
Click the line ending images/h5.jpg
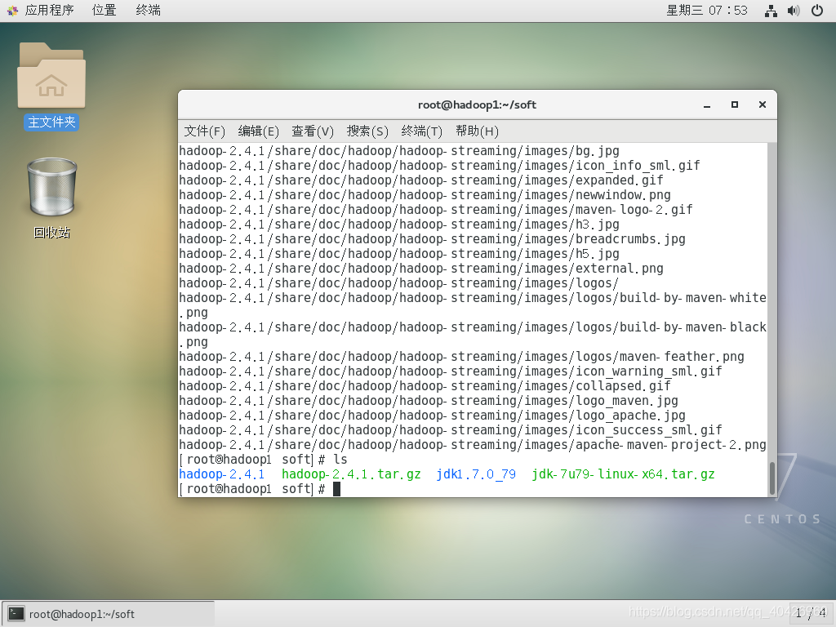point(399,253)
